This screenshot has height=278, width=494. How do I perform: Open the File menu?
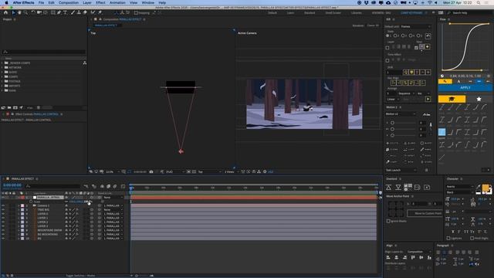click(41, 2)
